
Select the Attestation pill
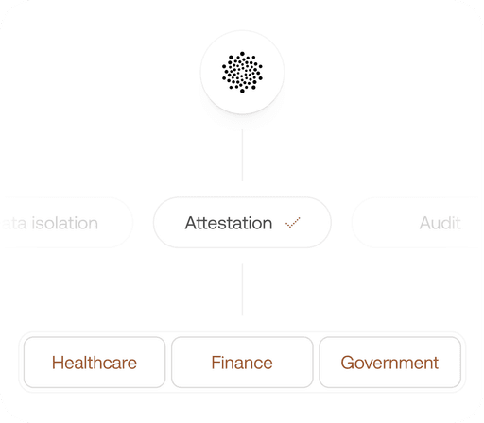tap(242, 223)
